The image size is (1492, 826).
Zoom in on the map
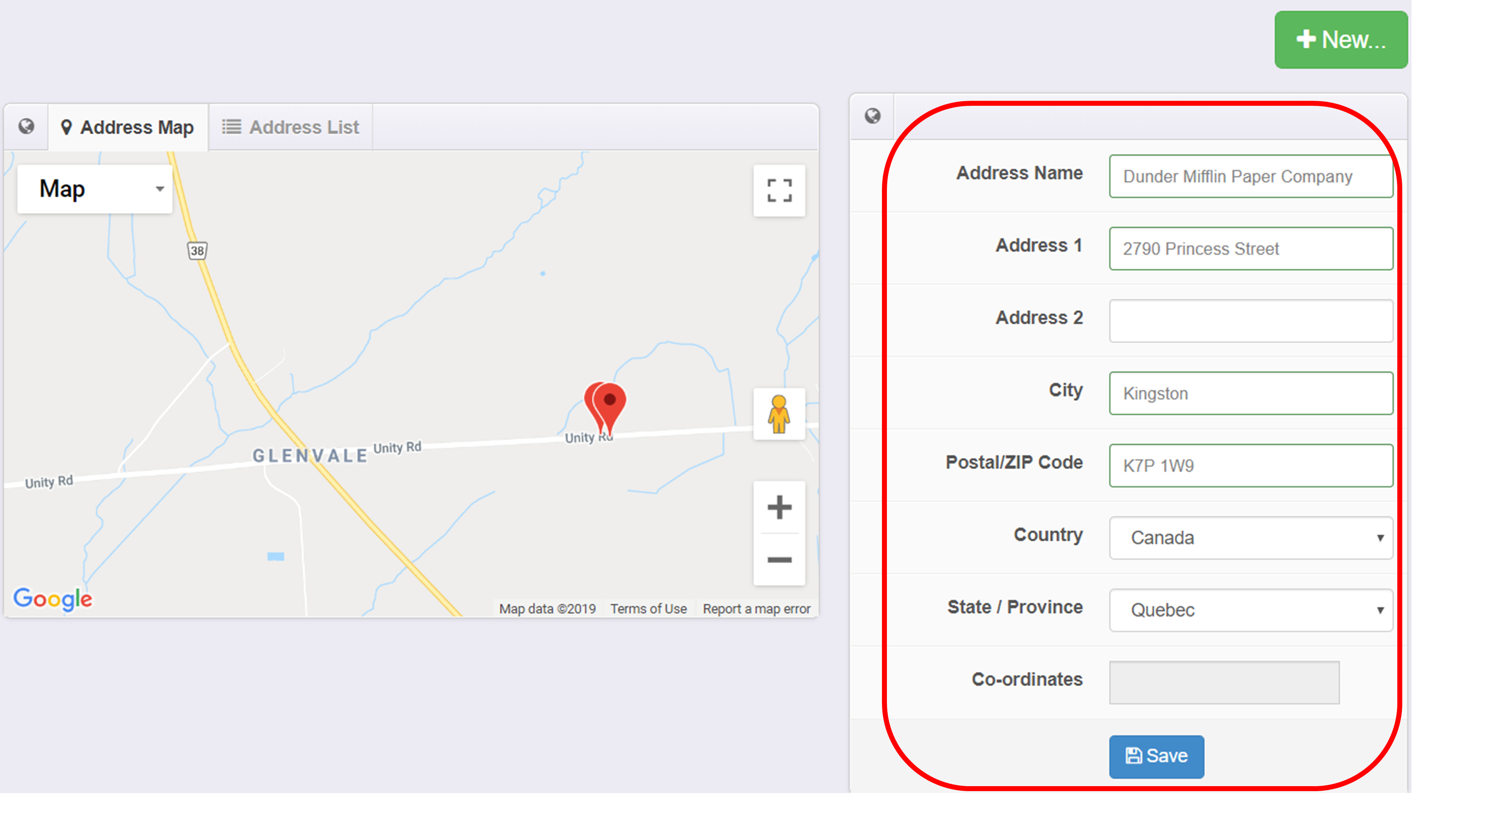click(779, 507)
